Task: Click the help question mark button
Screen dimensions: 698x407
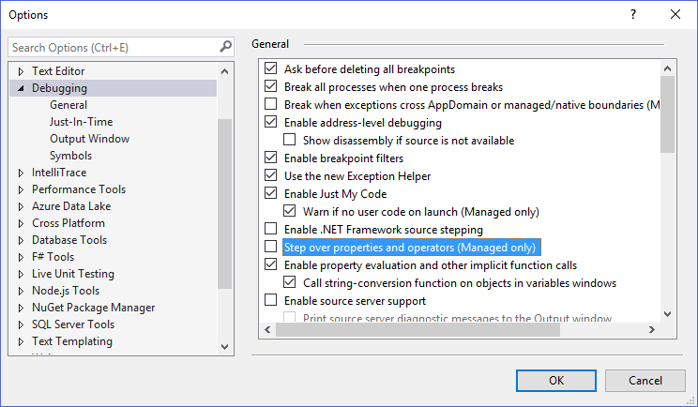Action: [x=633, y=14]
